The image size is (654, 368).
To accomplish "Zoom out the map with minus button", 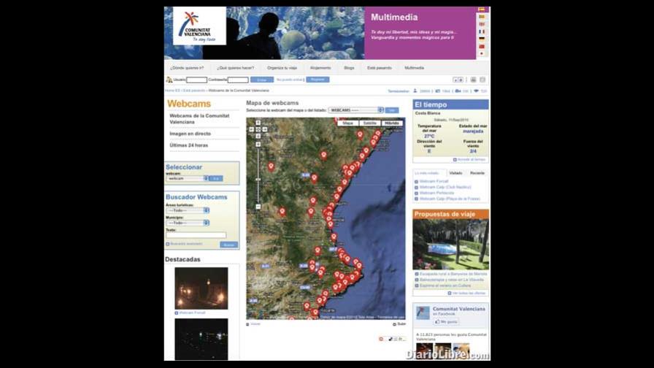I will click(x=258, y=207).
